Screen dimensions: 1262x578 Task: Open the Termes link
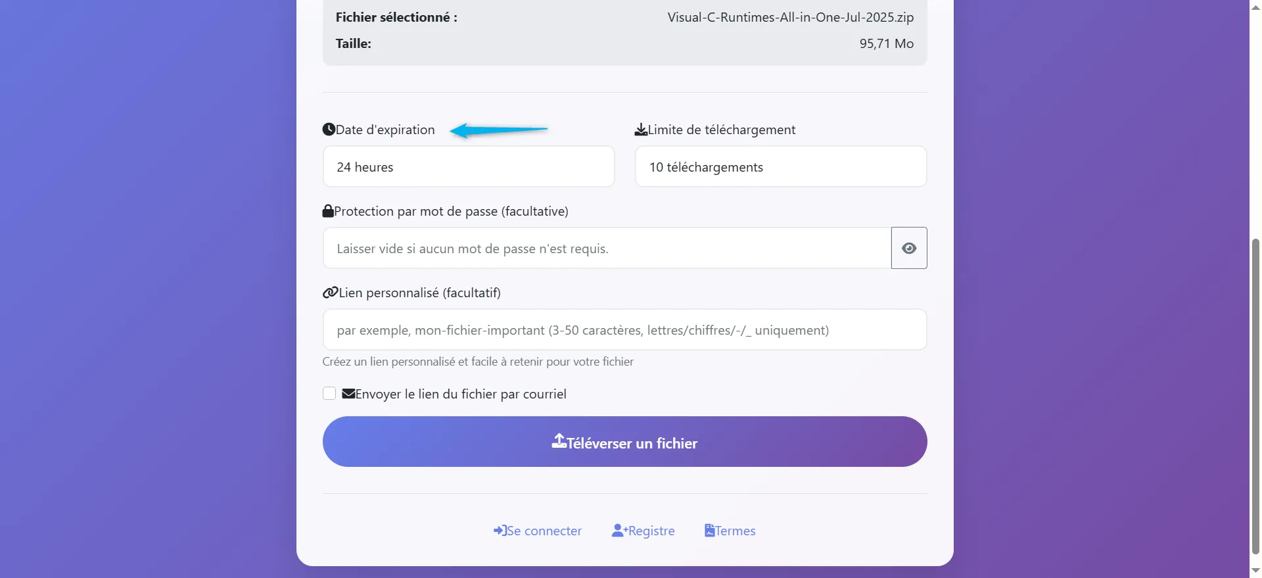[x=730, y=531]
